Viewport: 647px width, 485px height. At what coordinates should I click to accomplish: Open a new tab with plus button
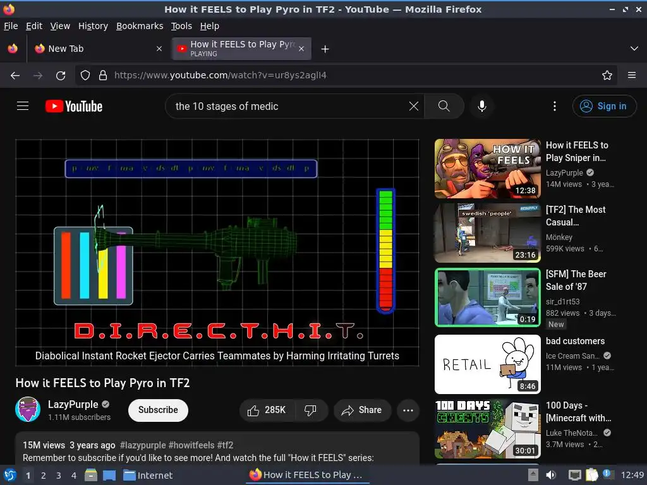[325, 49]
